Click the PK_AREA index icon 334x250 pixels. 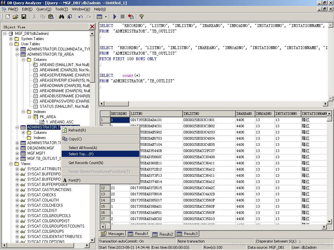click(x=36, y=117)
